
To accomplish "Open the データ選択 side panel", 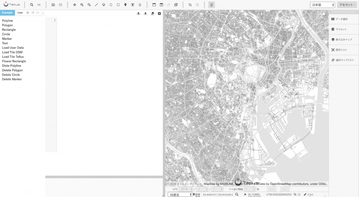I will coord(344,19).
